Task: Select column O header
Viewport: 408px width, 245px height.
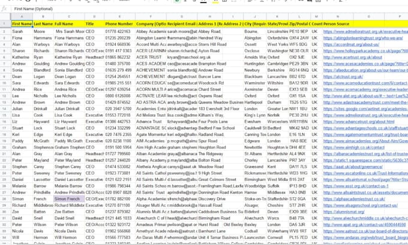Action: 369,16
